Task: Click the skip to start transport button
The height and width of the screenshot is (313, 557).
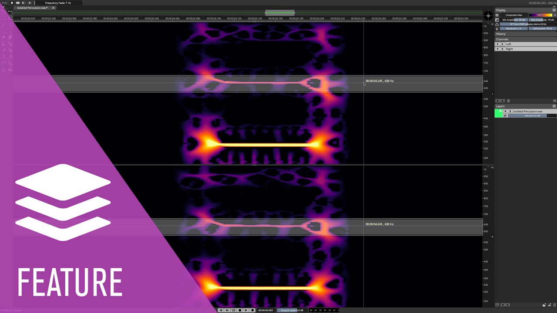Action: coord(221,310)
